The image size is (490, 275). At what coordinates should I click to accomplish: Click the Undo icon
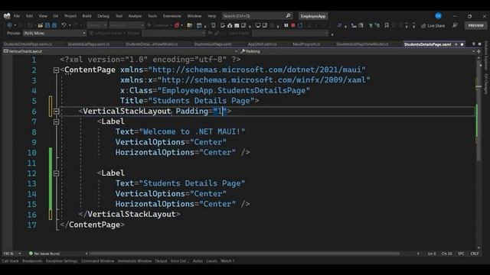tap(64, 25)
